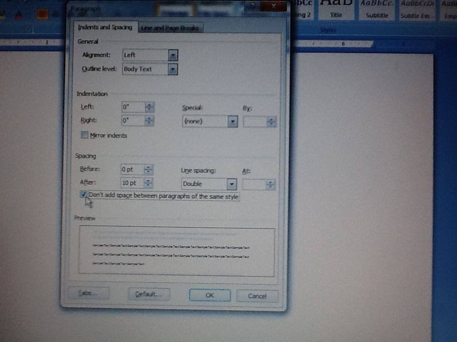Open the Outline level dropdown
Image resolution: width=457 pixels, height=342 pixels.
click(172, 69)
